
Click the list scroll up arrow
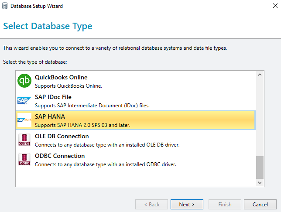coord(260,75)
